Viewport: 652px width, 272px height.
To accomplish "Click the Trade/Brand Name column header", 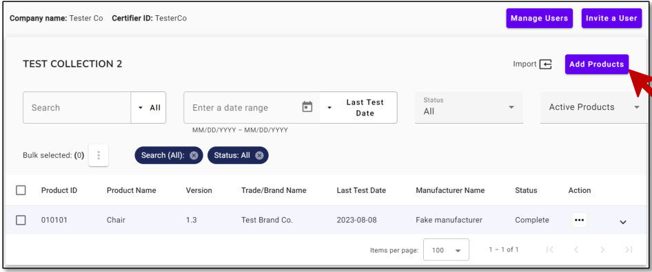I will [274, 190].
